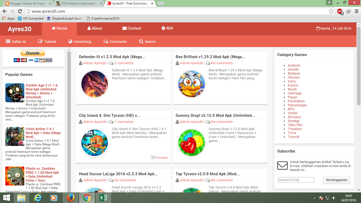
Task: Click the PayPal Donate button
Action: pos(33,53)
